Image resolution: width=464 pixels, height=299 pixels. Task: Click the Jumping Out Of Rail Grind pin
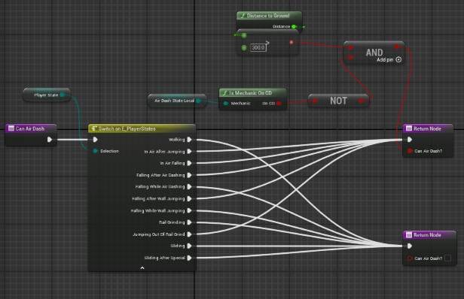(189, 234)
